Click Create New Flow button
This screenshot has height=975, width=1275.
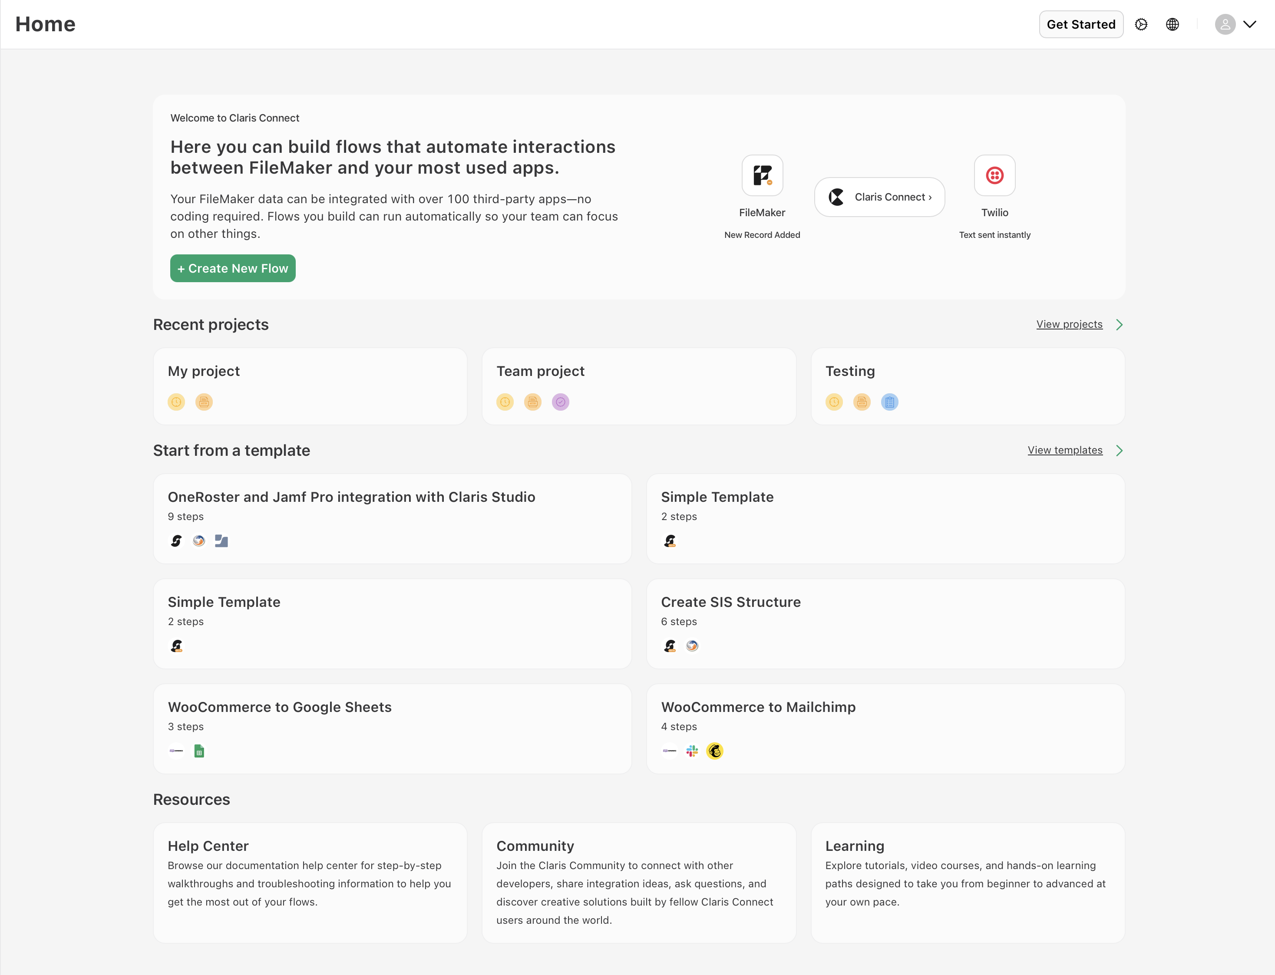point(233,268)
